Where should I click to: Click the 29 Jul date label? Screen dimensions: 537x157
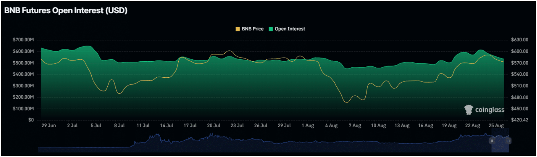pyautogui.click(x=284, y=126)
